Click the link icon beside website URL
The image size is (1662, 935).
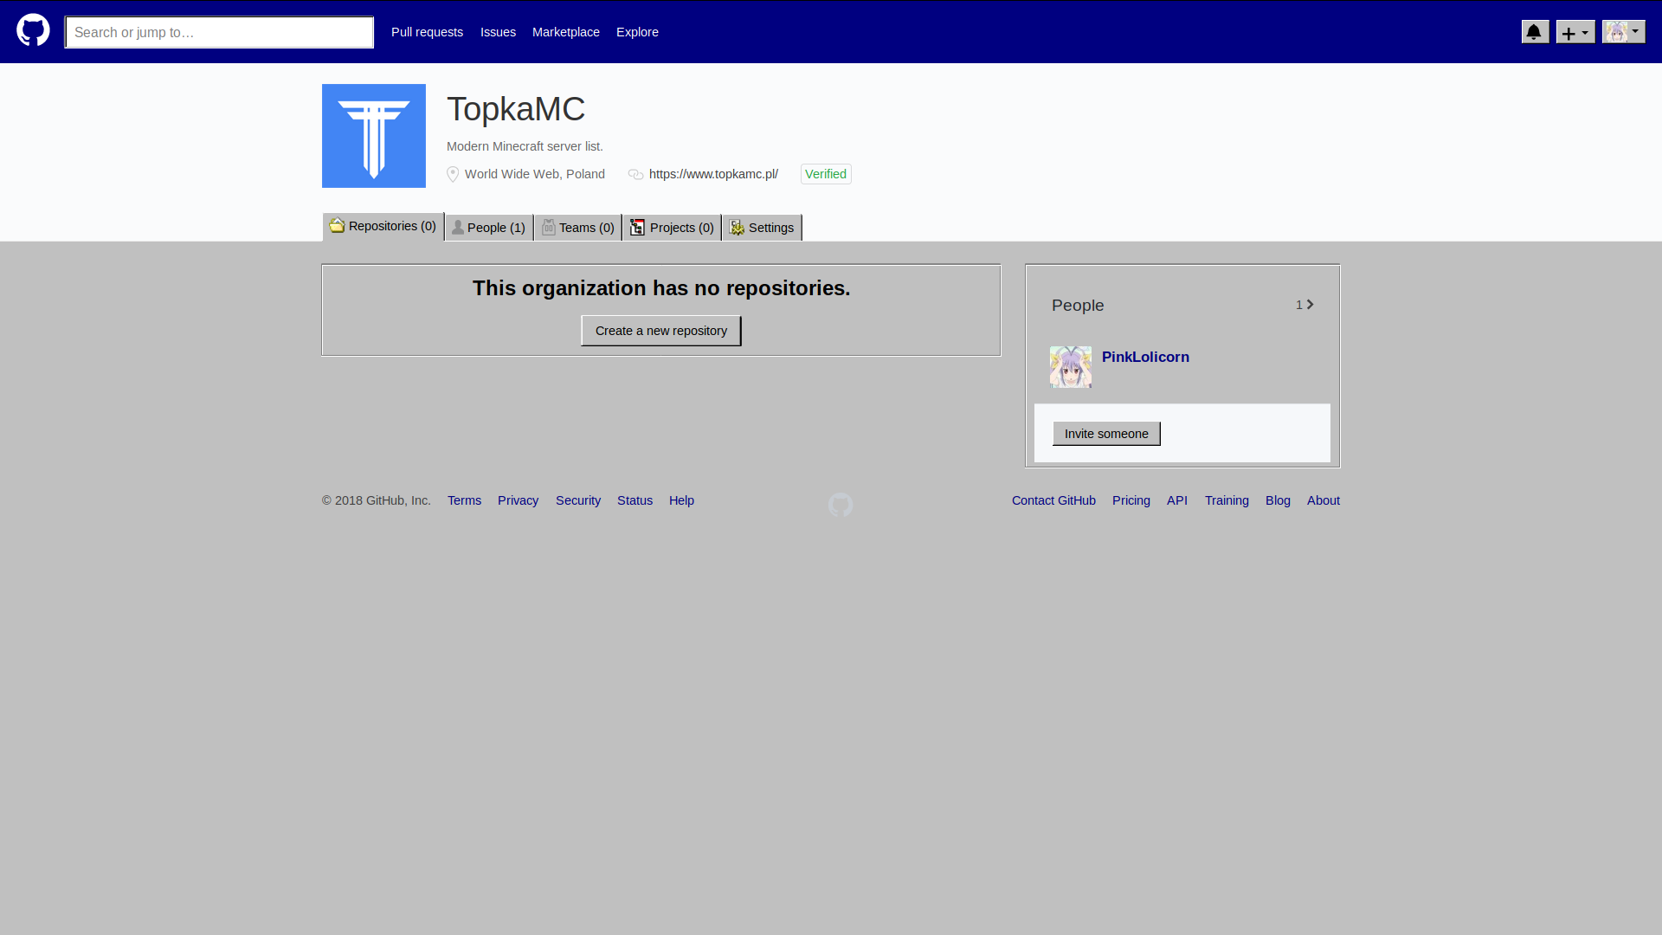(x=635, y=175)
